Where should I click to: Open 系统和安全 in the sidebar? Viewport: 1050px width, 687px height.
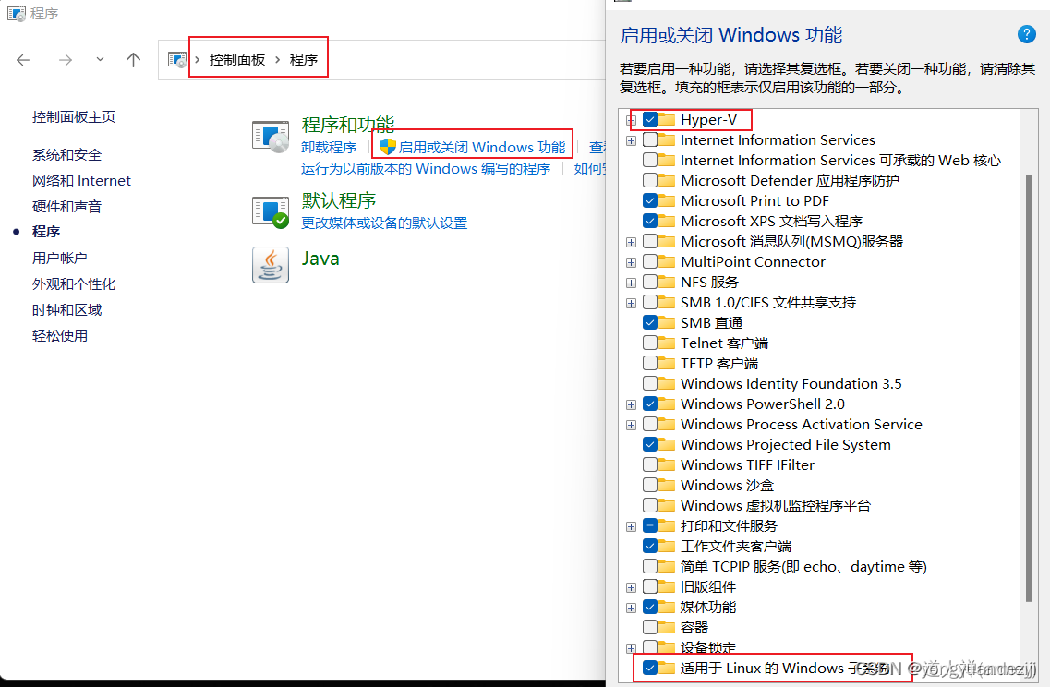point(67,155)
